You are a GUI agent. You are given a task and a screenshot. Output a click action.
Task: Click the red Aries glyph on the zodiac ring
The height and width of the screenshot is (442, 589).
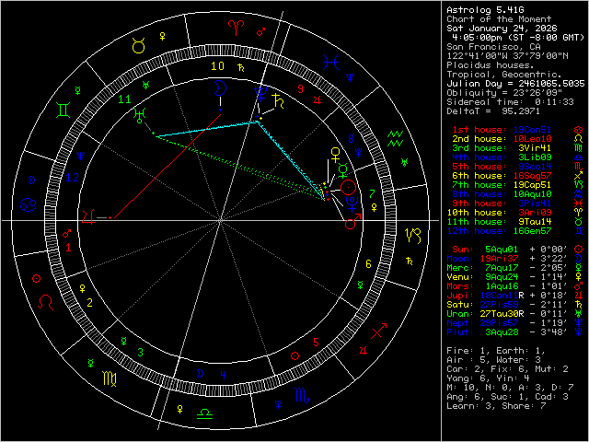coord(236,28)
